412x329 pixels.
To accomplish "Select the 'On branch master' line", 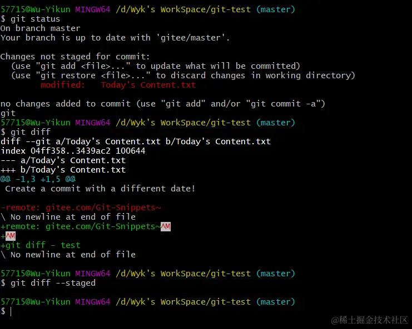I will (40, 28).
